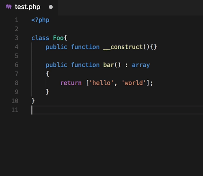Click the 'world' string literal
Screen dimensions: 203x176
[x=134, y=83]
